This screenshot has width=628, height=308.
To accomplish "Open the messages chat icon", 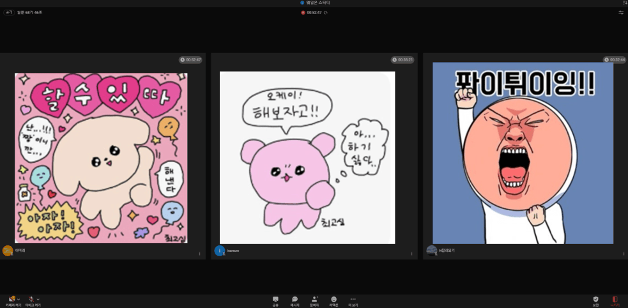I will tap(295, 299).
